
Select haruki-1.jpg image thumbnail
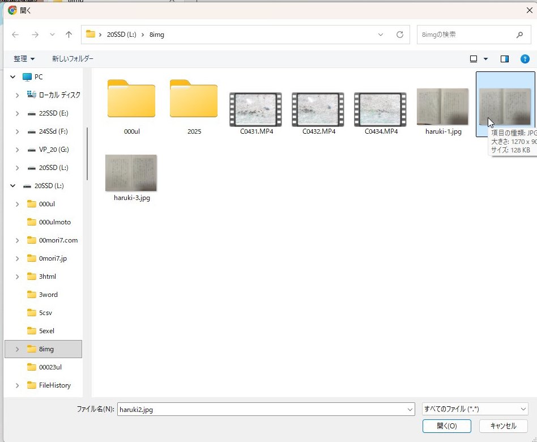(442, 107)
